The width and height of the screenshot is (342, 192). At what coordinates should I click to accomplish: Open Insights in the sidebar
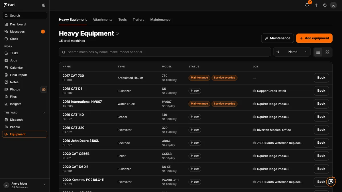(25, 104)
